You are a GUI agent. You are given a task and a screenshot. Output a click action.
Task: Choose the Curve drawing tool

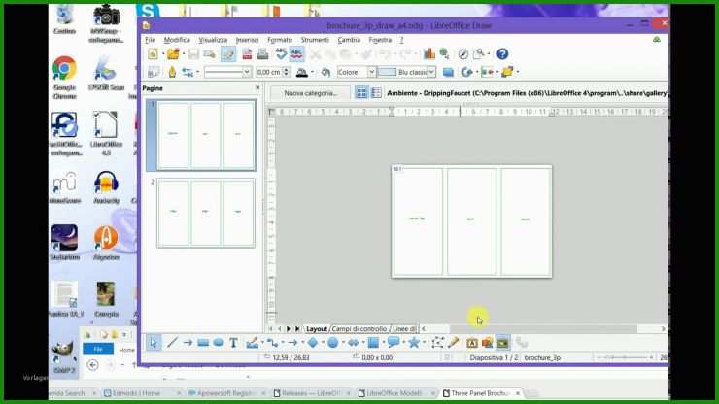[252, 343]
